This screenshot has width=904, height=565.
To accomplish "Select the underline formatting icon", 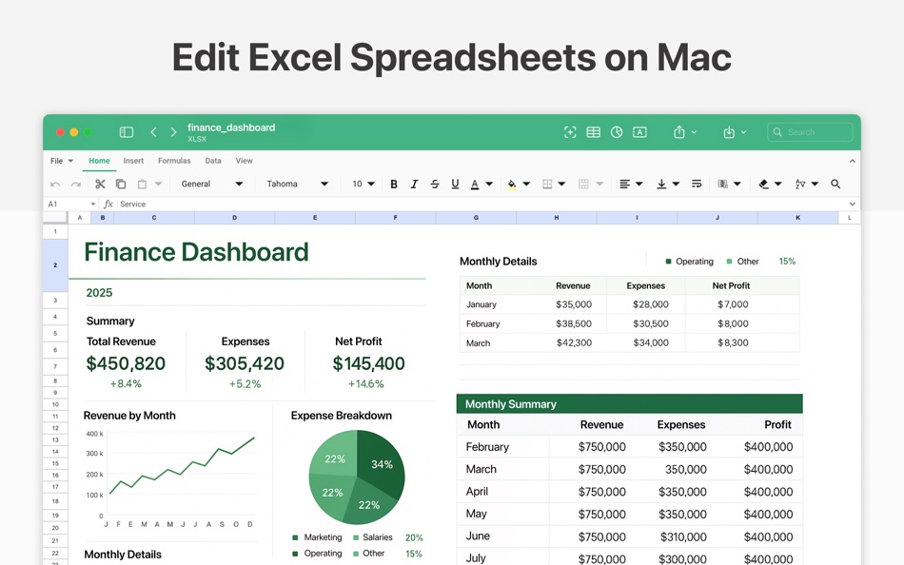I will click(455, 184).
